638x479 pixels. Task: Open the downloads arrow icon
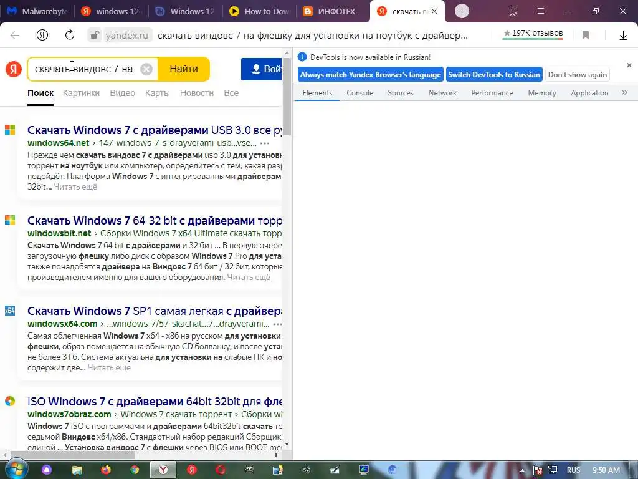pyautogui.click(x=623, y=36)
